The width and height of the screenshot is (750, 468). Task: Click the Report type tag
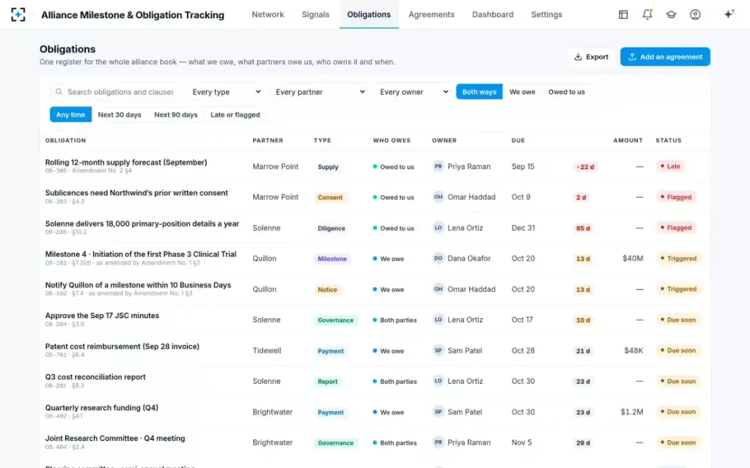pyautogui.click(x=327, y=381)
